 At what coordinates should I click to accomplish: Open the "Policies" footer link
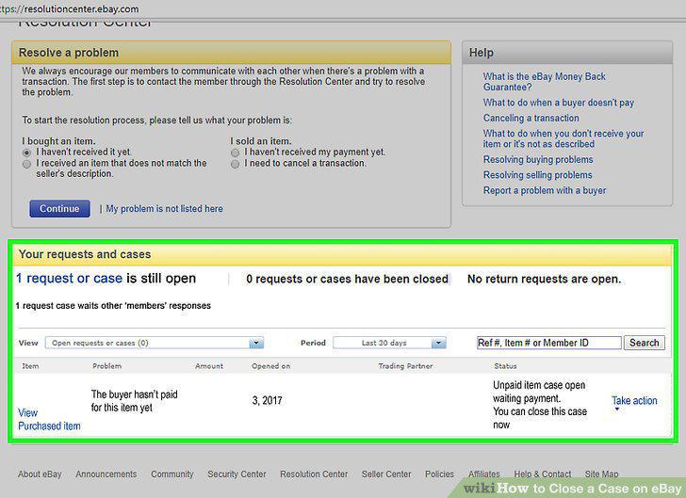(440, 474)
